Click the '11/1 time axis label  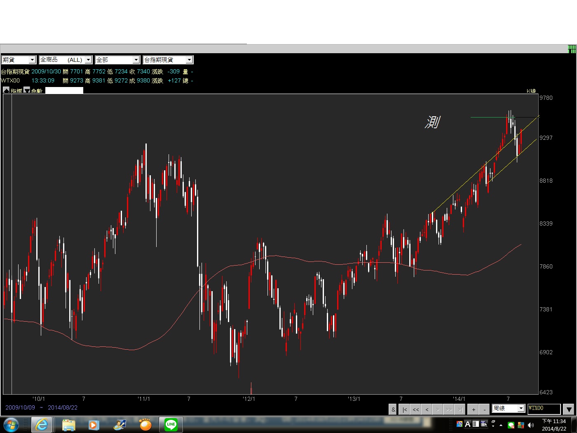click(x=144, y=399)
